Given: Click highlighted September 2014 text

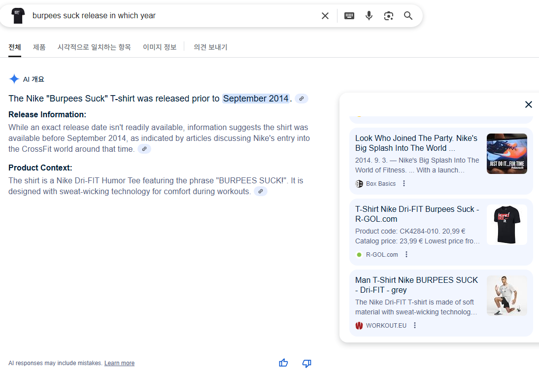Looking at the screenshot, I should click(256, 99).
